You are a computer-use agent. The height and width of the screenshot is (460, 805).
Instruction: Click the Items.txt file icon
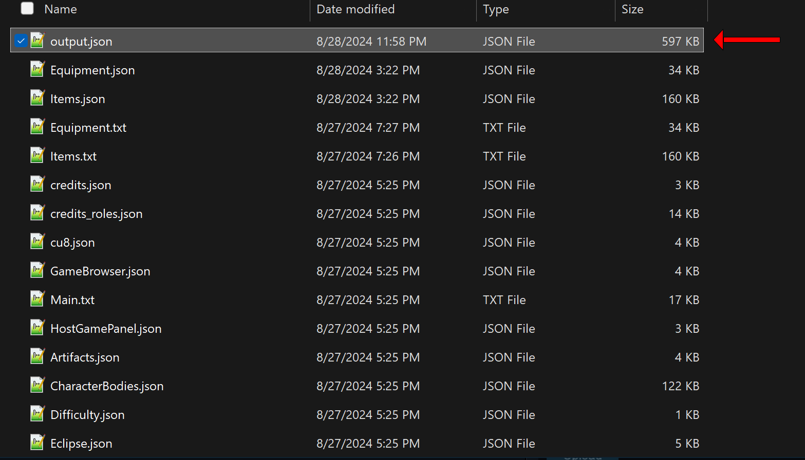pyautogui.click(x=38, y=155)
